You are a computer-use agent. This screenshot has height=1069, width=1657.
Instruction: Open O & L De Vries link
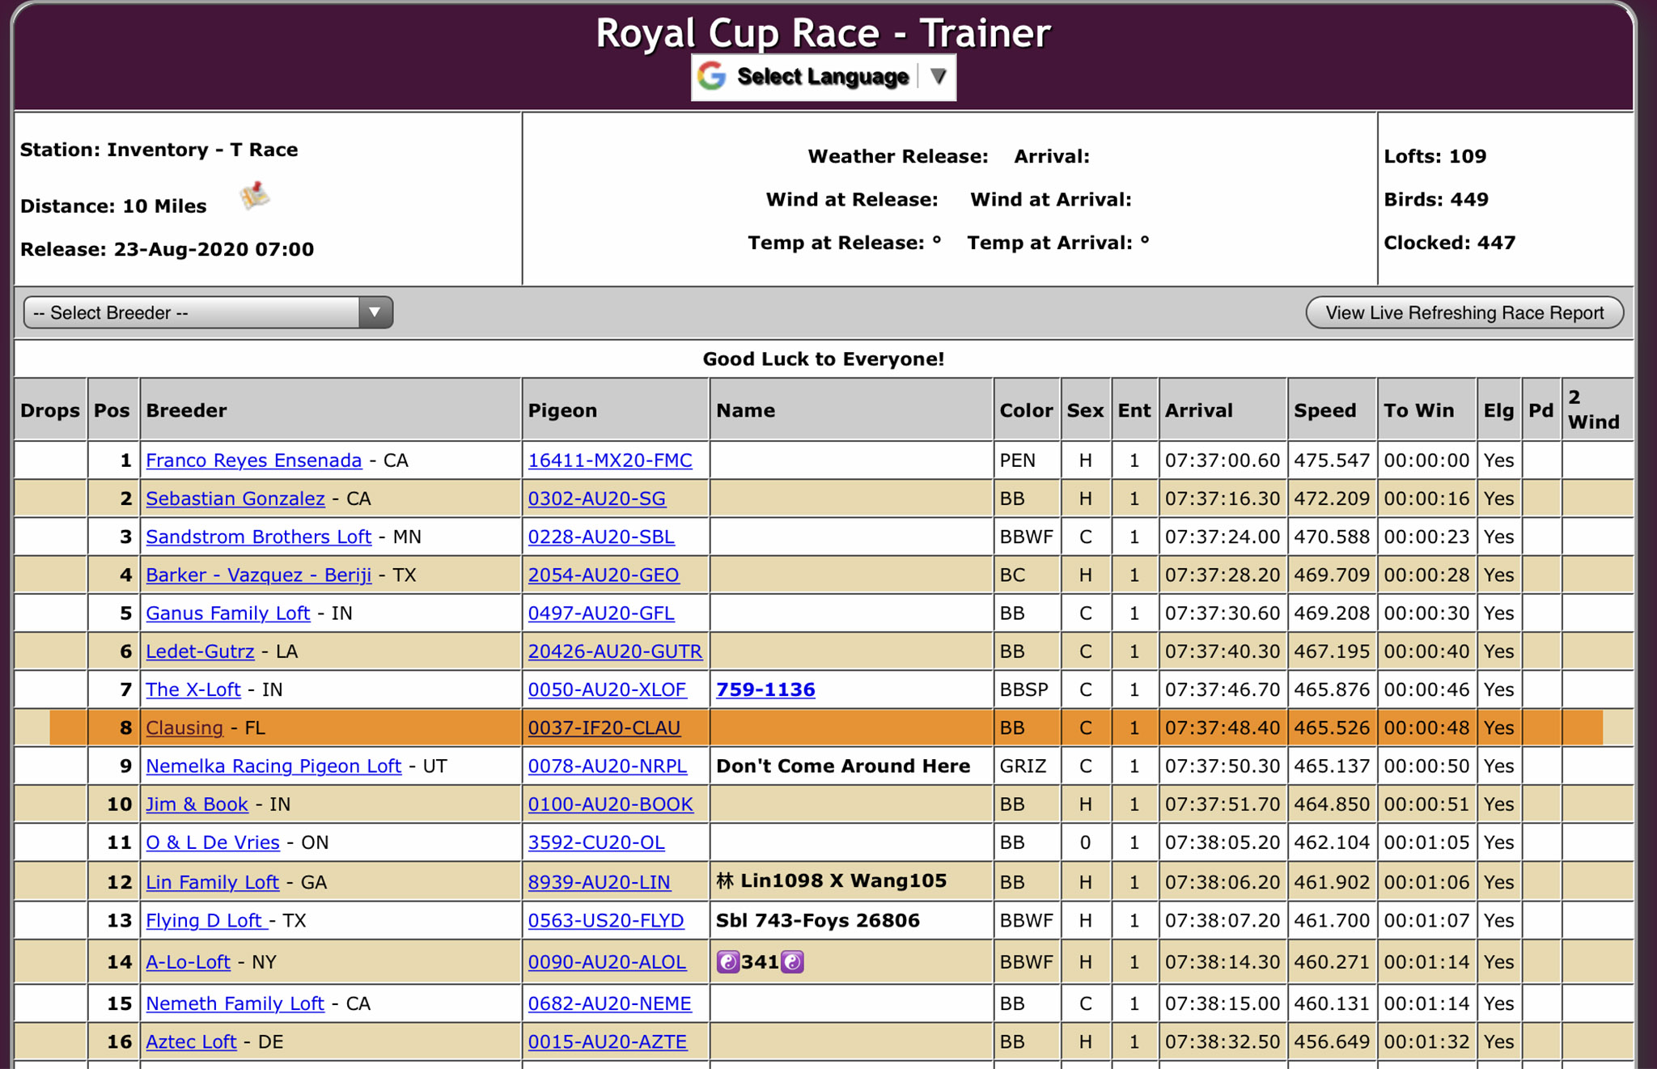click(212, 842)
